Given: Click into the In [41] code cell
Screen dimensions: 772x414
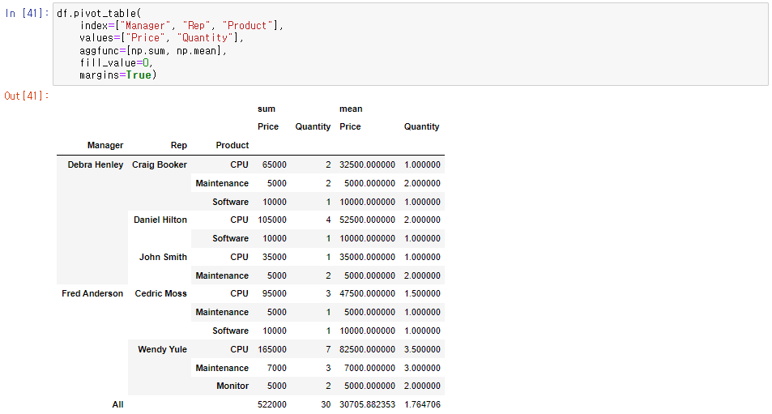Looking at the screenshot, I should (x=410, y=45).
